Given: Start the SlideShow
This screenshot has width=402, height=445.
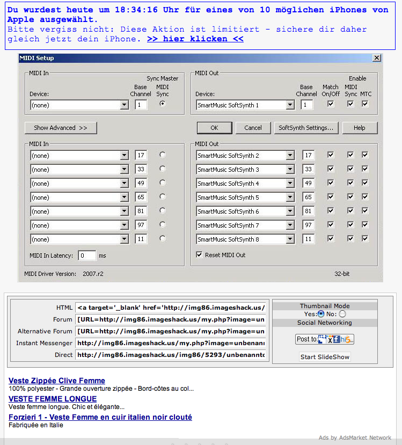Looking at the screenshot, I should 325,357.
